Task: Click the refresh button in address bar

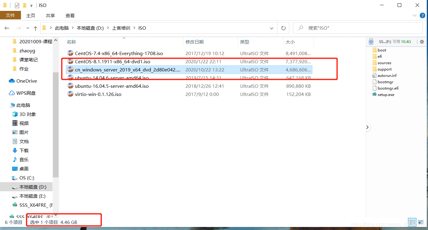Action: pyautogui.click(x=283, y=28)
